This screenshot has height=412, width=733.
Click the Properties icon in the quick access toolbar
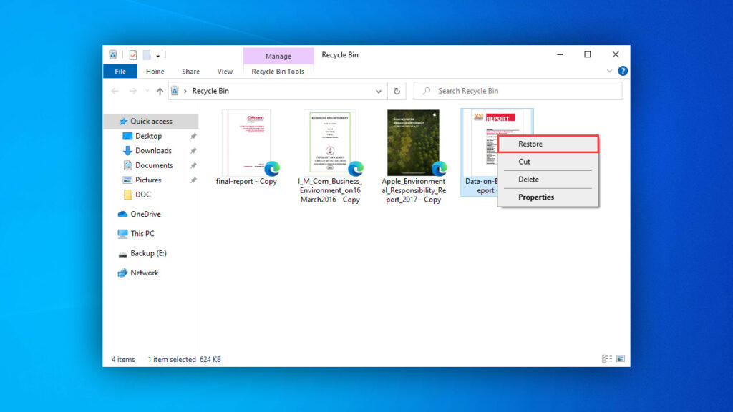point(133,54)
